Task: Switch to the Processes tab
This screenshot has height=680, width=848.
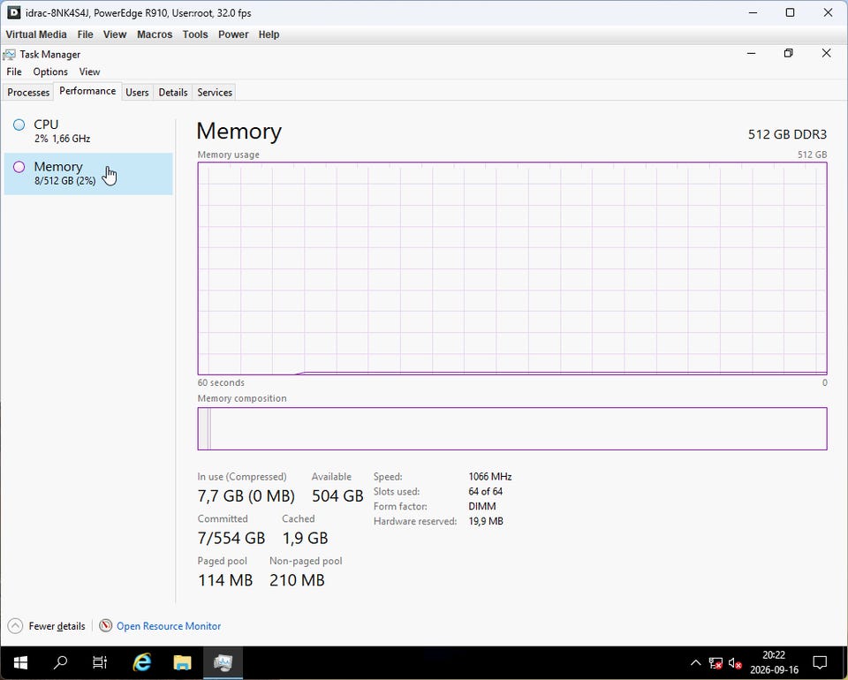Action: pos(28,93)
